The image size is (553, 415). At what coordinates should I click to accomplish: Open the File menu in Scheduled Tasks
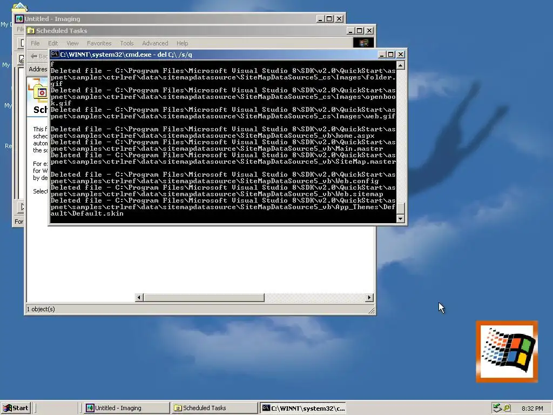35,43
